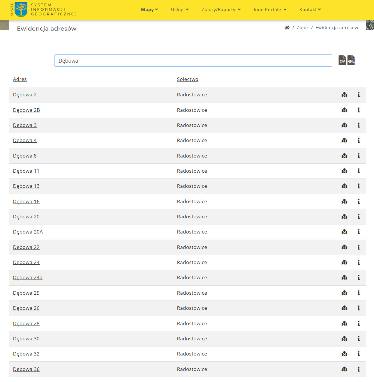Expand the Usługi dropdown menu

coord(180,10)
